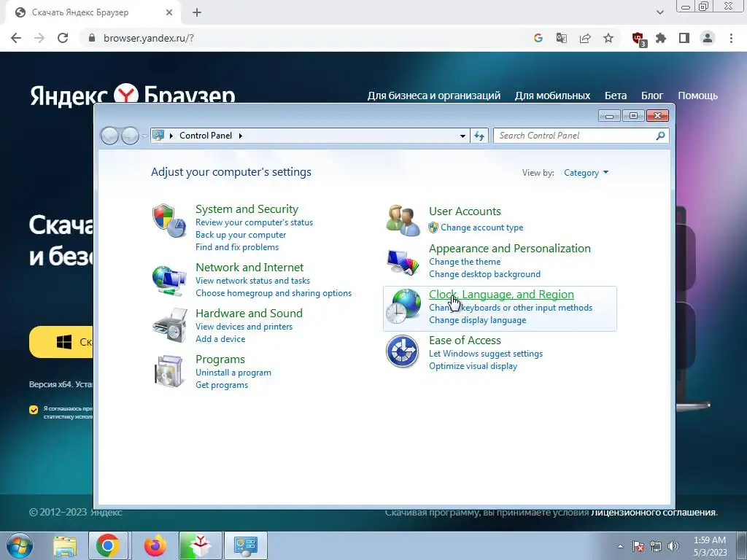Open Hardware and Sound printer icon
This screenshot has height=560, width=747.
point(169,325)
